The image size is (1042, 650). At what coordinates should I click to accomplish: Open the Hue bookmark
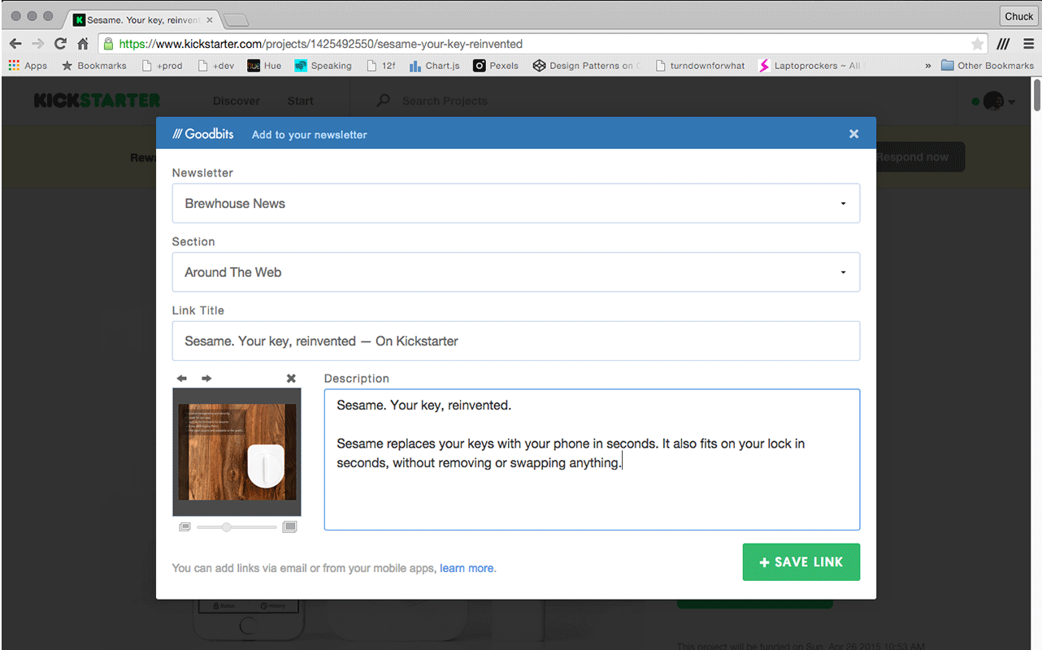(264, 66)
